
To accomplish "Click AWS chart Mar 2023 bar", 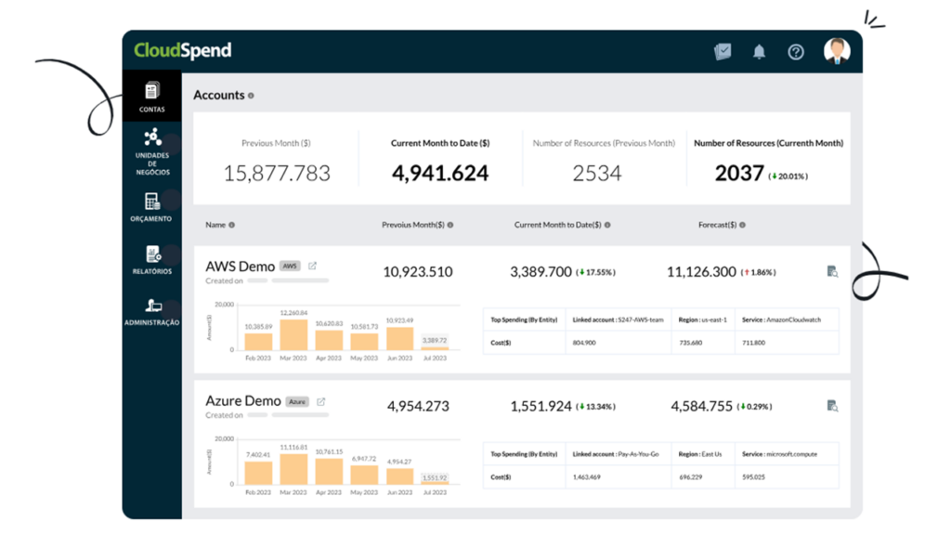I will click(293, 334).
